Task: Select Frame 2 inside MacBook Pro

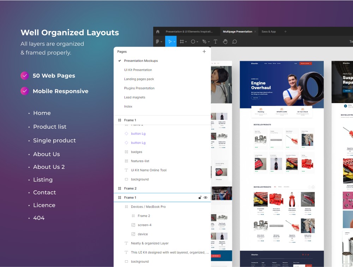Action: pyautogui.click(x=144, y=216)
